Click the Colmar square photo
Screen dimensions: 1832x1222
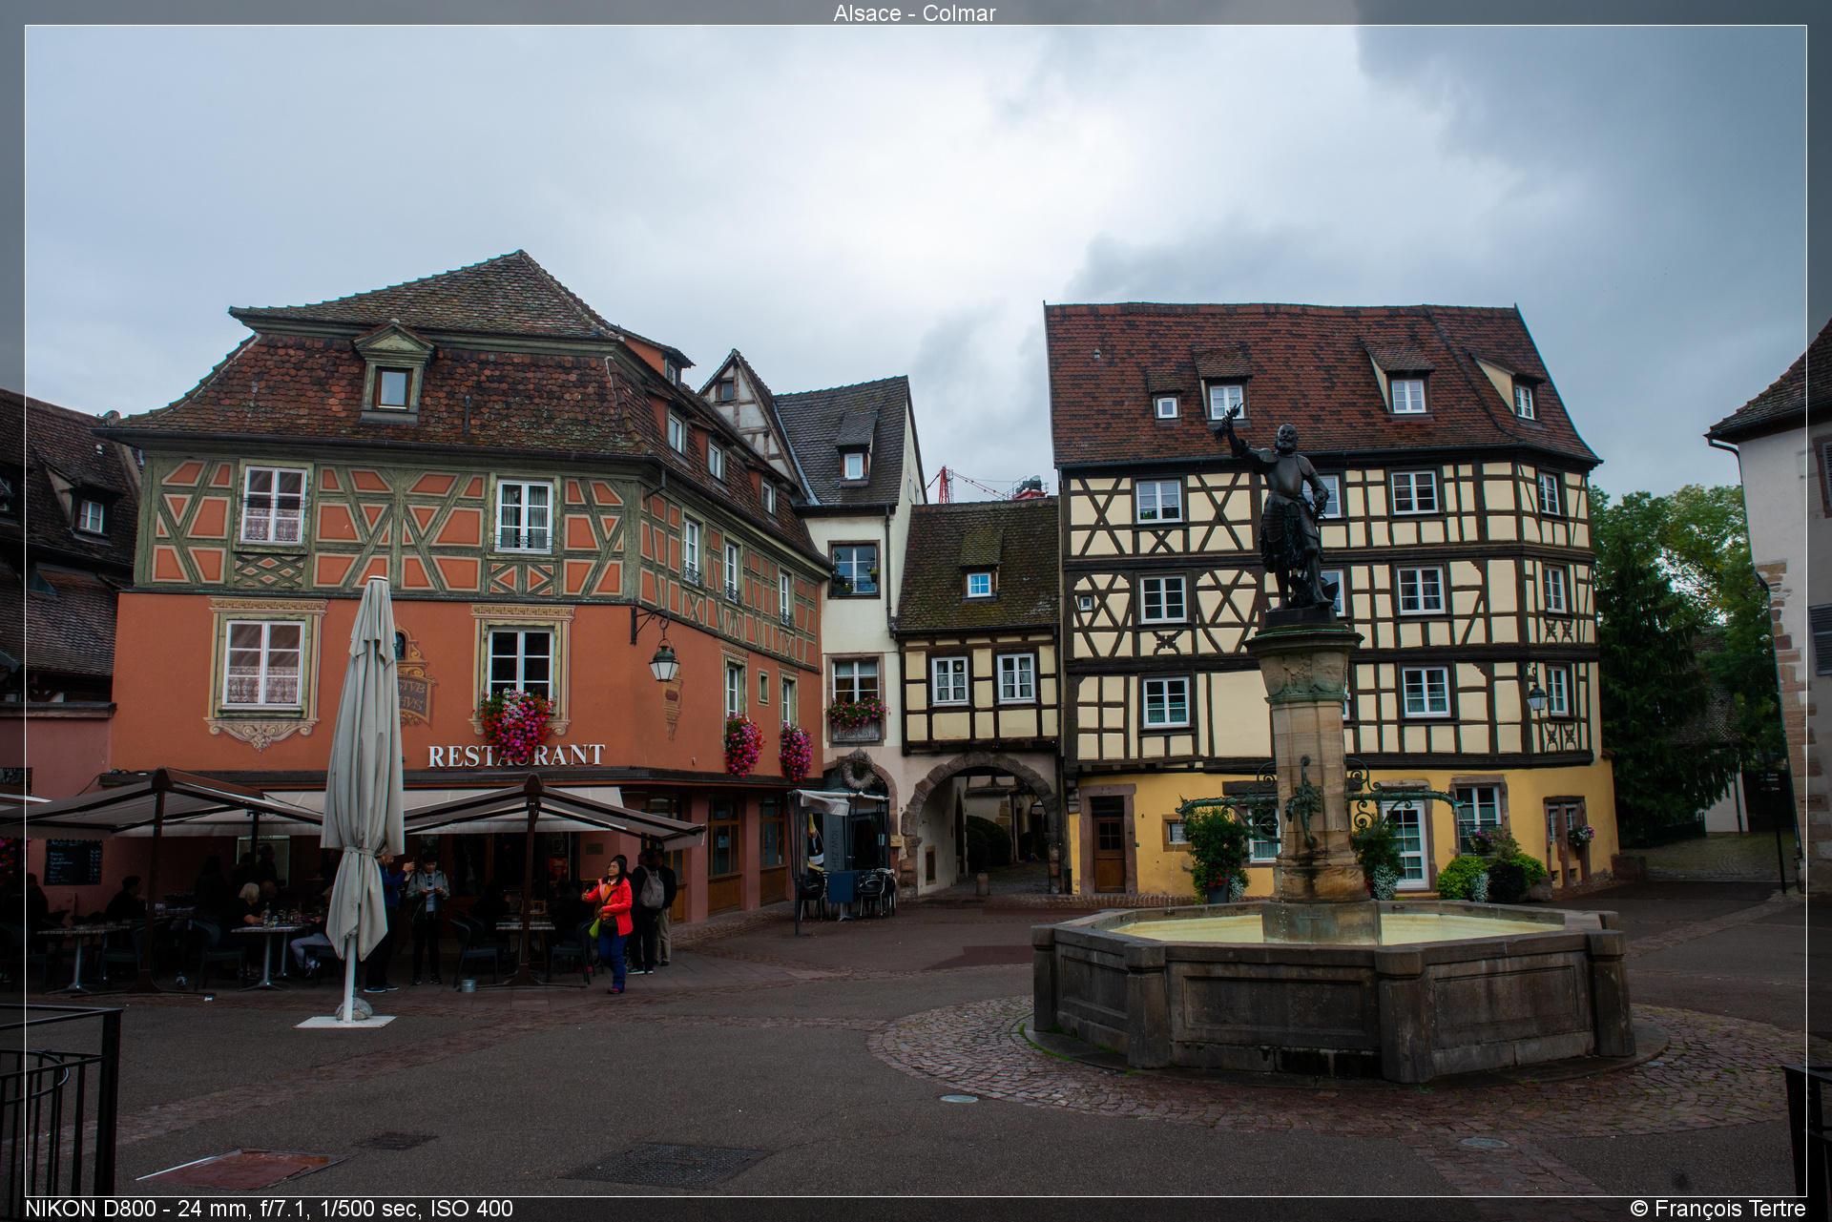tap(916, 611)
